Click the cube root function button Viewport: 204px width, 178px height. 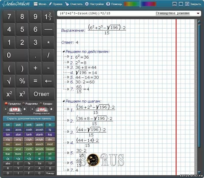click(18, 159)
